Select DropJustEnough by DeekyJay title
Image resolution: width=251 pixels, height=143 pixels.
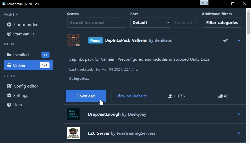(x=117, y=114)
